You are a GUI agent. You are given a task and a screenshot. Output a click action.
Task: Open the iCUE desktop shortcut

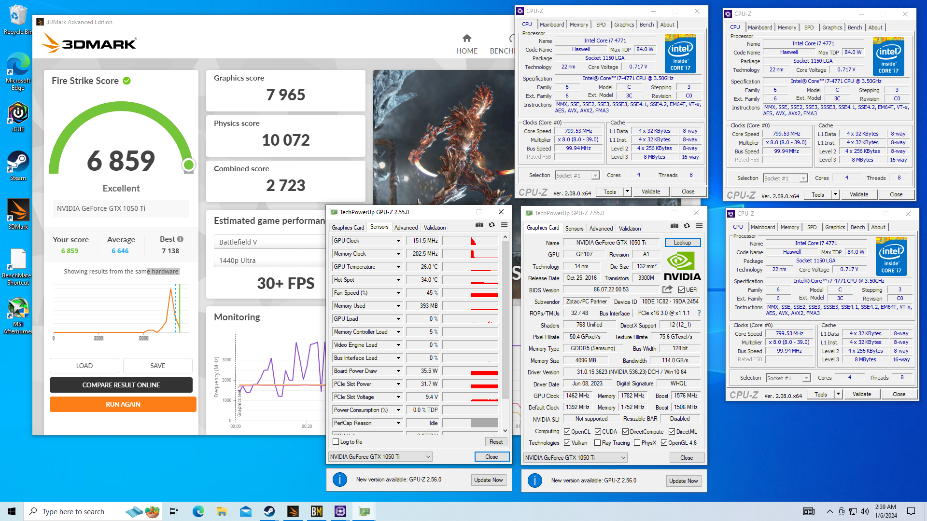18,117
